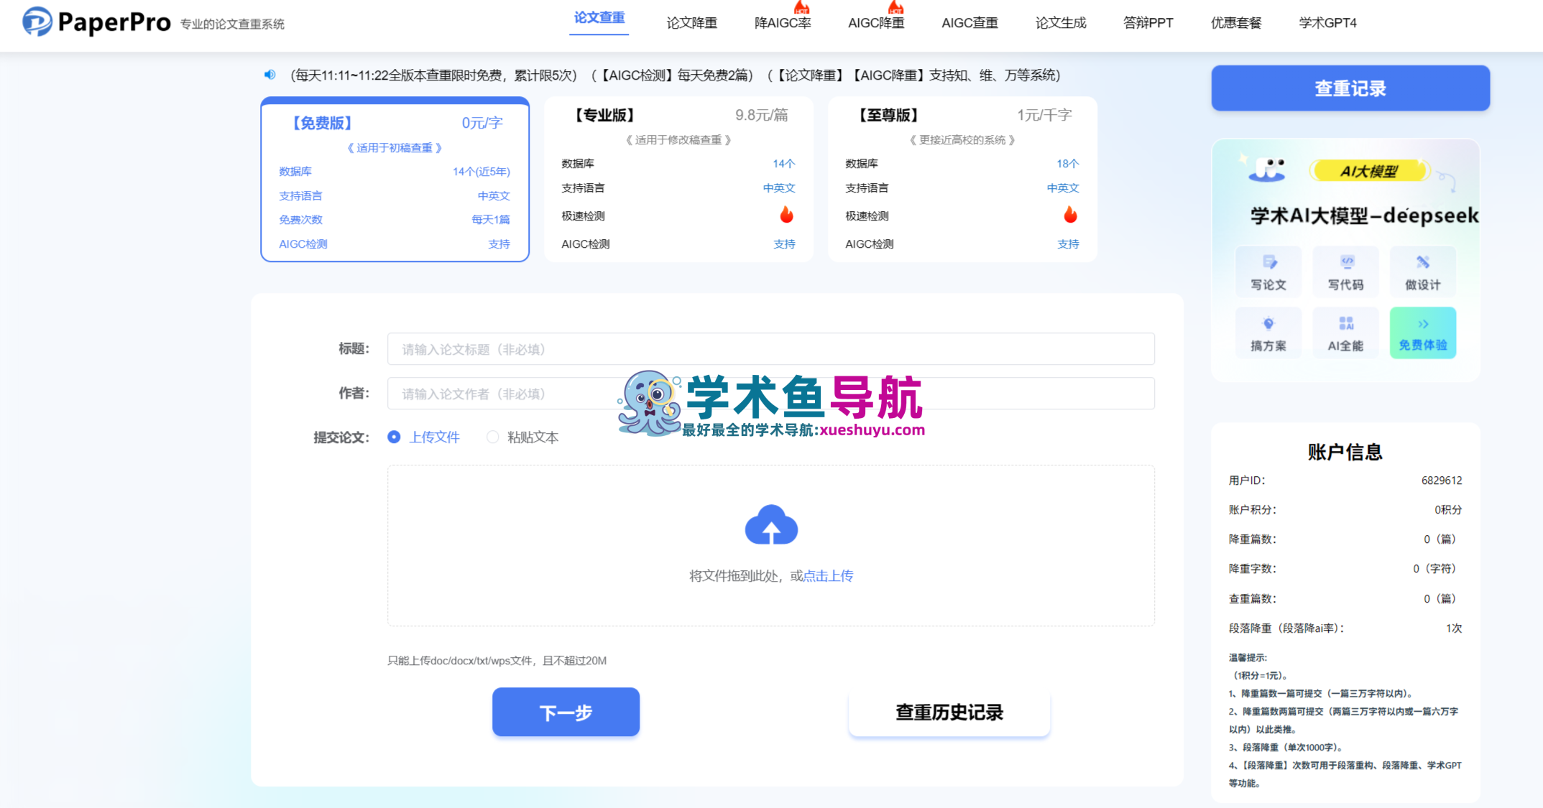Click the file drop upload area
Image resolution: width=1543 pixels, height=808 pixels.
pyautogui.click(x=771, y=546)
